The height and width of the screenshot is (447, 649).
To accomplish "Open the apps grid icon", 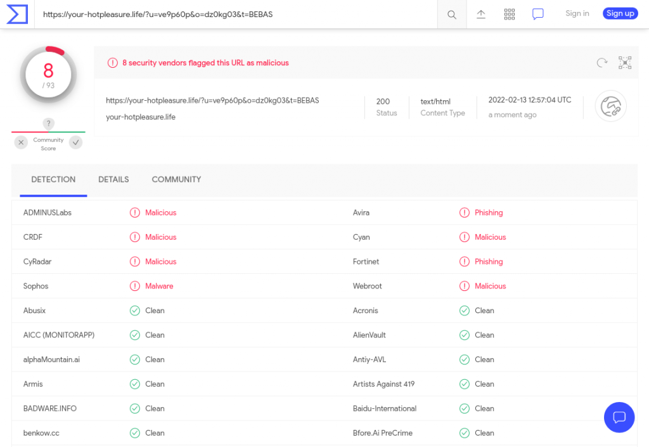I will tap(509, 14).
